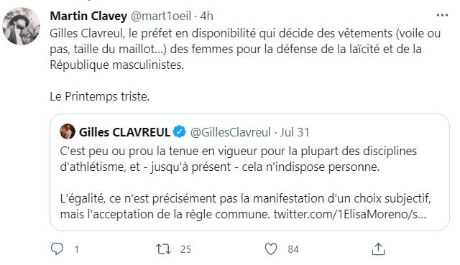Open Gilles CLAVREUL's small avatar
This screenshot has height=265, width=460.
click(68, 131)
